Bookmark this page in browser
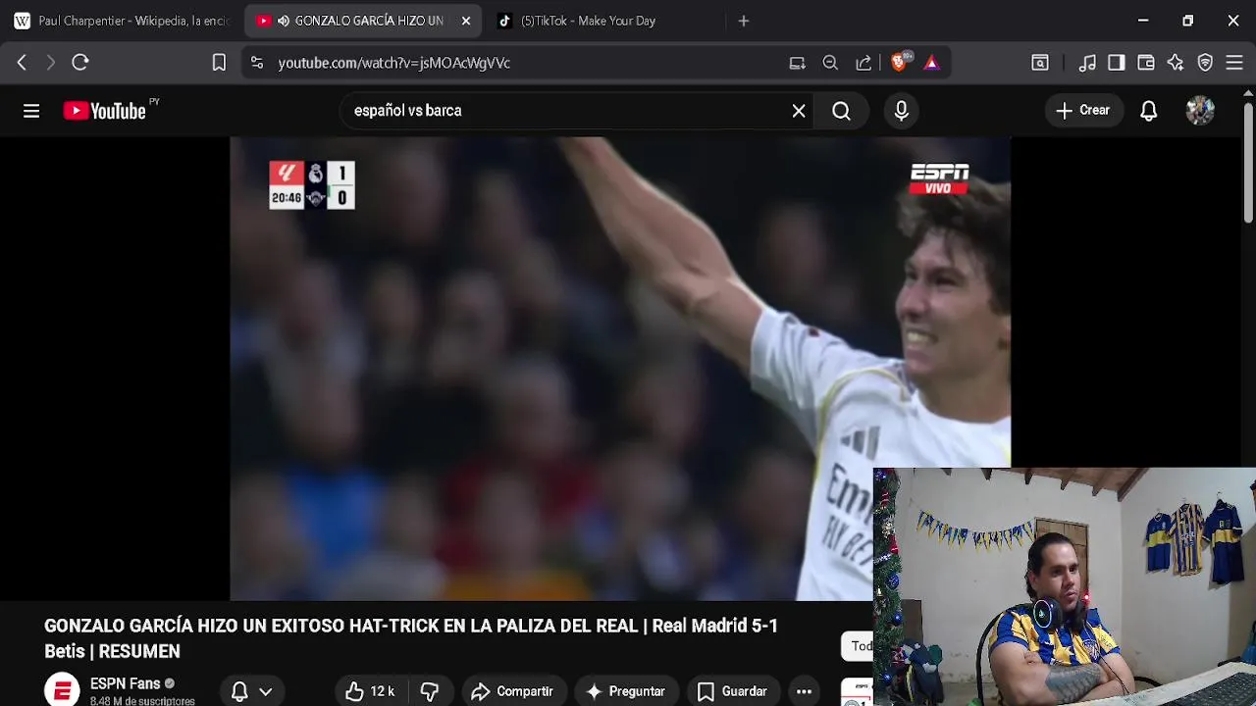The width and height of the screenshot is (1256, 706). click(x=219, y=63)
